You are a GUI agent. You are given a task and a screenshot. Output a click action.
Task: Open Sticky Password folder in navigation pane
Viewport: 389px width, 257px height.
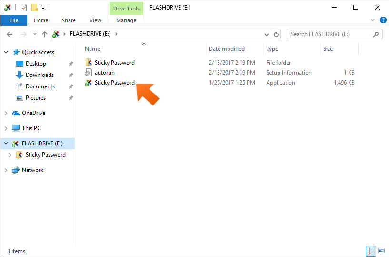[x=46, y=155]
